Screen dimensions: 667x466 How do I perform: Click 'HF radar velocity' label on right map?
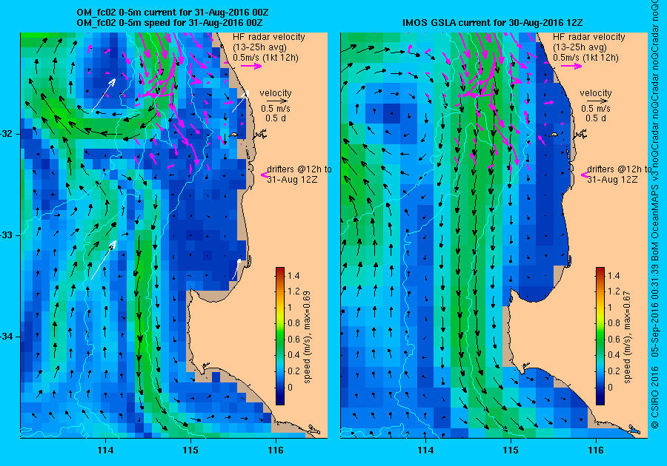pyautogui.click(x=589, y=37)
